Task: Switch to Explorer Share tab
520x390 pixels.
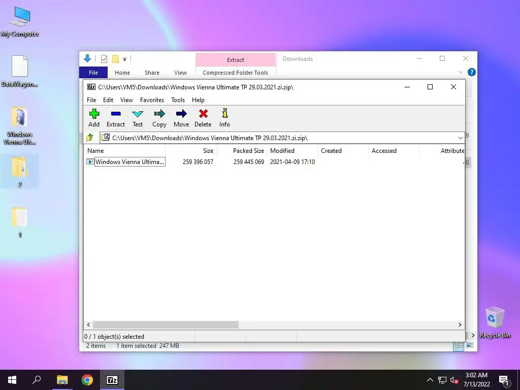Action: click(x=152, y=72)
